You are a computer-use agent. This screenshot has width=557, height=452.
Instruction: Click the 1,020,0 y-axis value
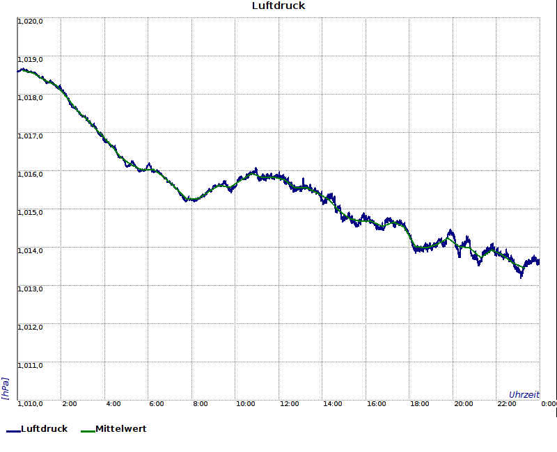tap(30, 22)
